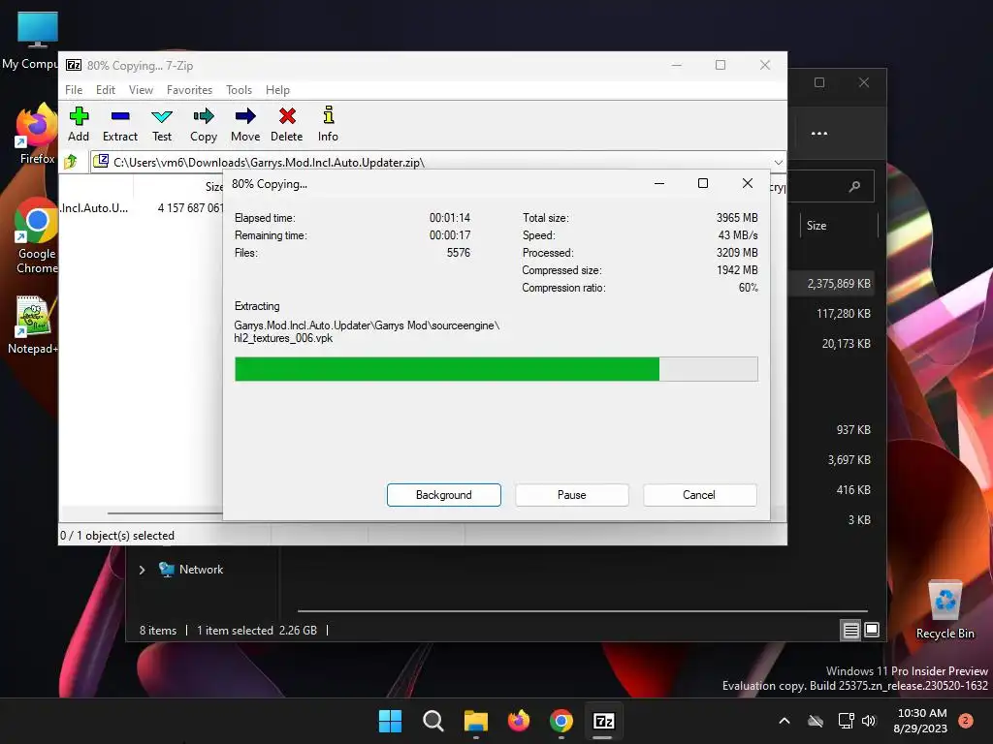Select the .Incl.Auto.U... file row

(142, 207)
